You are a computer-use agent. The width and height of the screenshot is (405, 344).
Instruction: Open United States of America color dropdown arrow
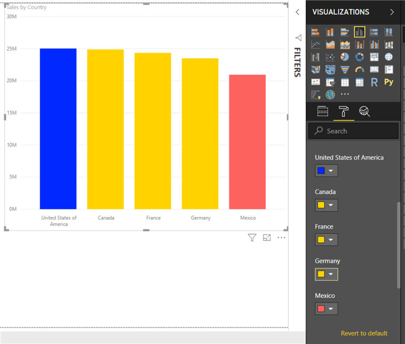[x=331, y=170]
